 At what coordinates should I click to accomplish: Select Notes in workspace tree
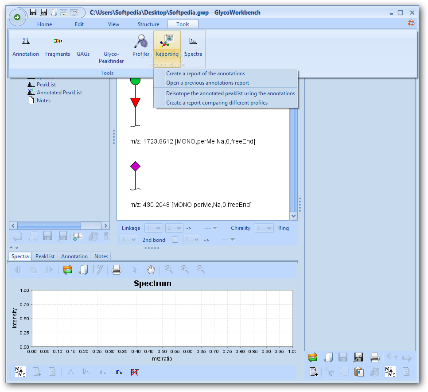(43, 101)
